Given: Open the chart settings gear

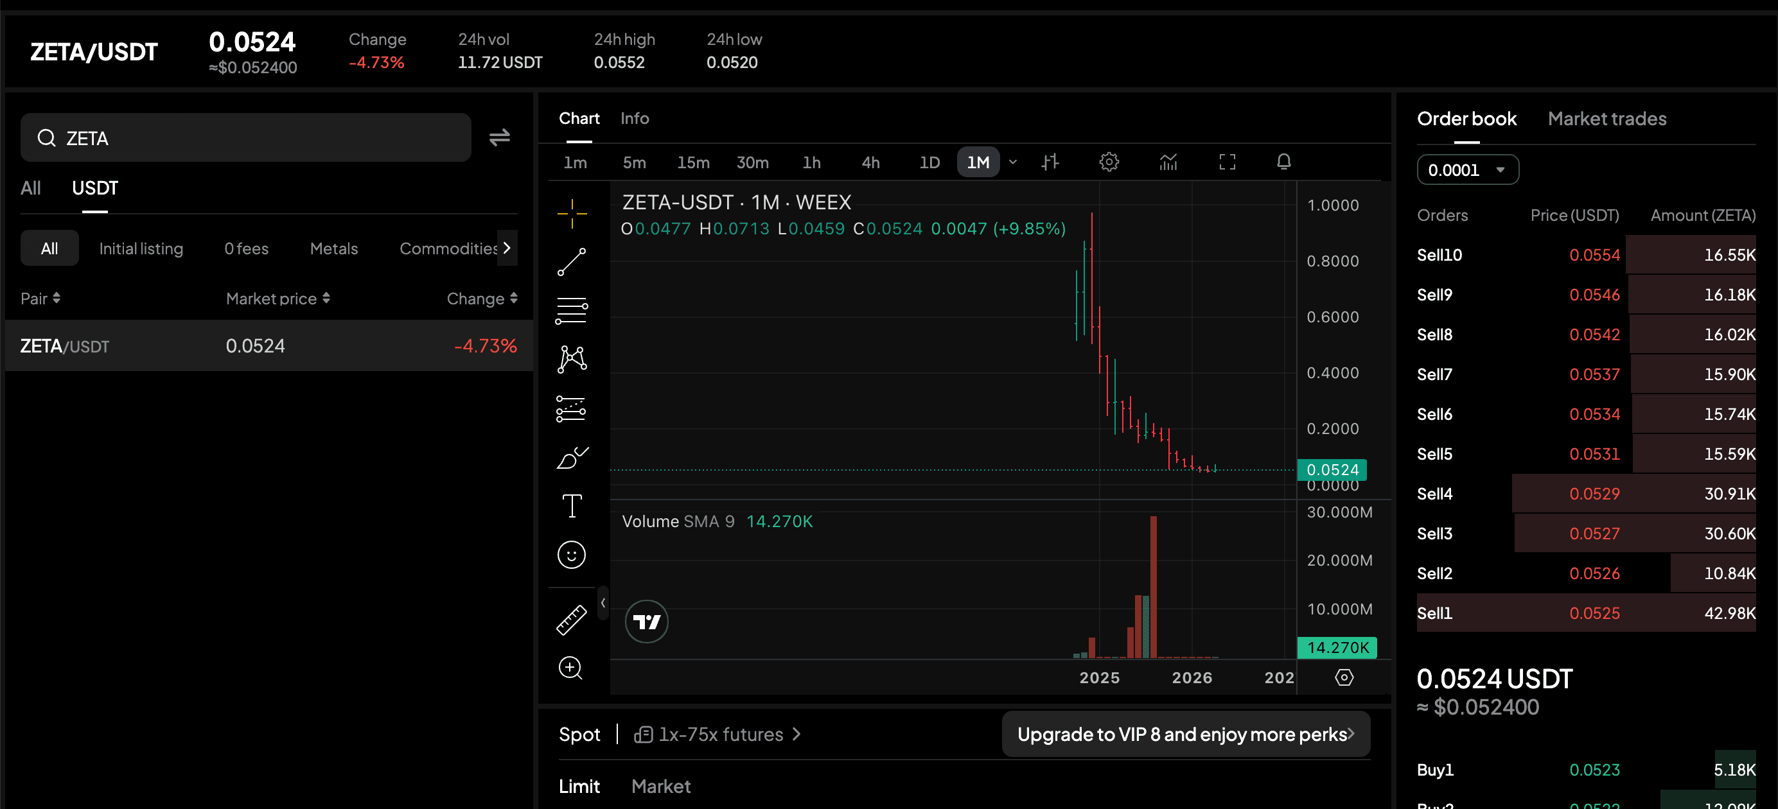Looking at the screenshot, I should click(x=1109, y=162).
